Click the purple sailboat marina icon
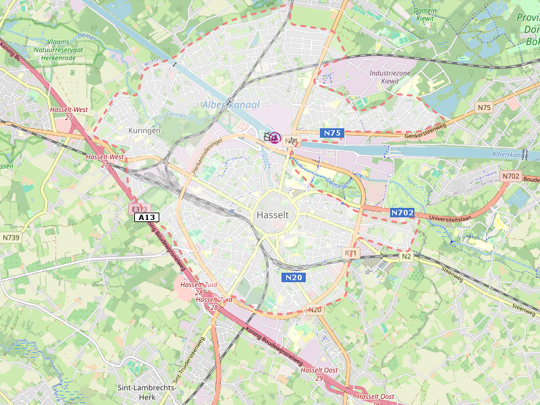This screenshot has height=405, width=540. coord(275,138)
